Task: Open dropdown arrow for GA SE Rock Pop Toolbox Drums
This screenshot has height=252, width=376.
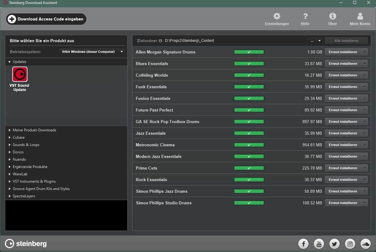Action: click(x=365, y=122)
